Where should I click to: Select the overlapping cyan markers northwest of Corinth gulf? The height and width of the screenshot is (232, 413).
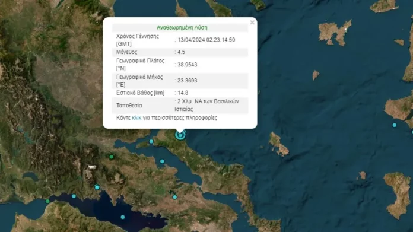tap(97, 187)
